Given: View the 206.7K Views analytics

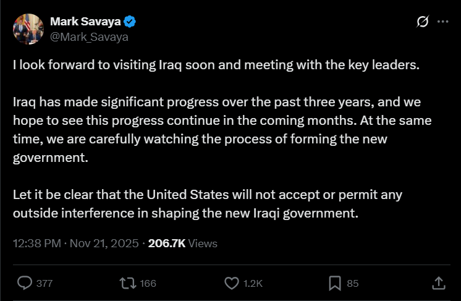Looking at the screenshot, I should pyautogui.click(x=183, y=243).
